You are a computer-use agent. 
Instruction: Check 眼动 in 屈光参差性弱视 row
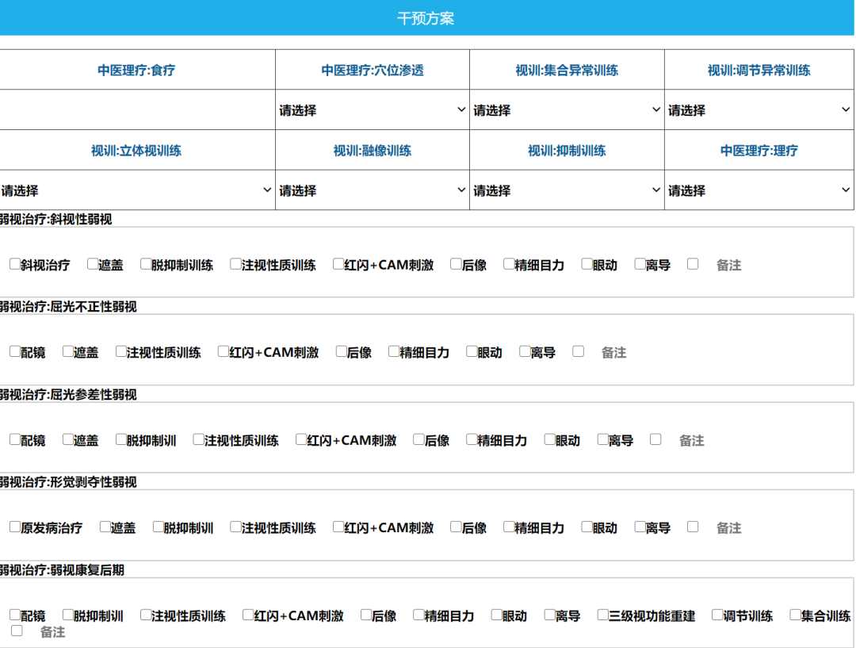click(x=550, y=439)
